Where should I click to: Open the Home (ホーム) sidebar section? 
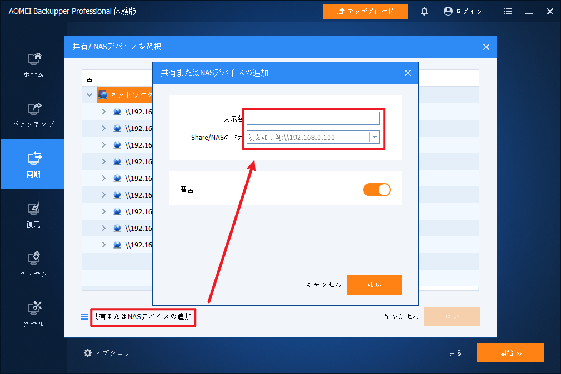click(x=34, y=65)
